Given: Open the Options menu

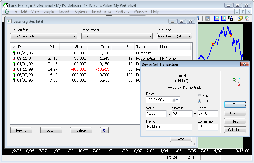Looking at the screenshot, I should tap(81, 11).
